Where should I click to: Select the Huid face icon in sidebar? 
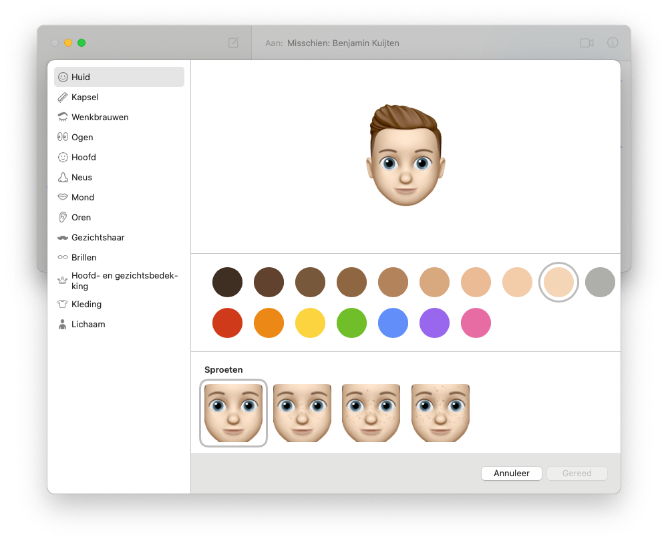coord(63,77)
